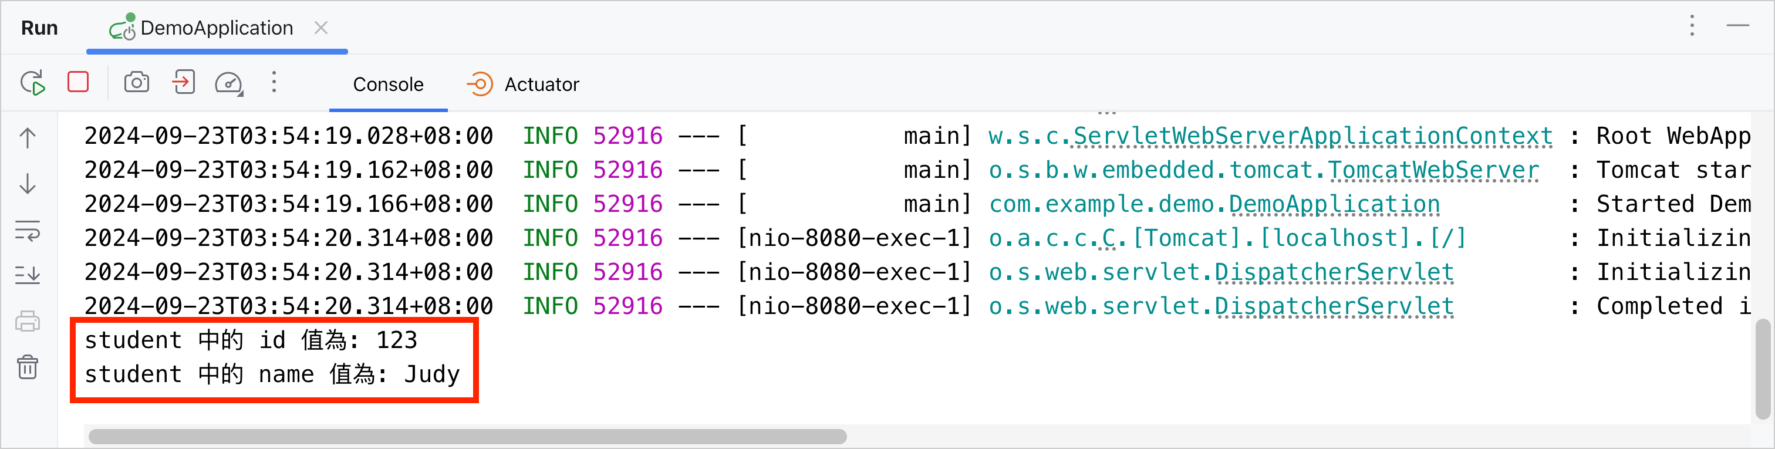Switch to the Actuator tab
The width and height of the screenshot is (1775, 449).
coord(523,85)
